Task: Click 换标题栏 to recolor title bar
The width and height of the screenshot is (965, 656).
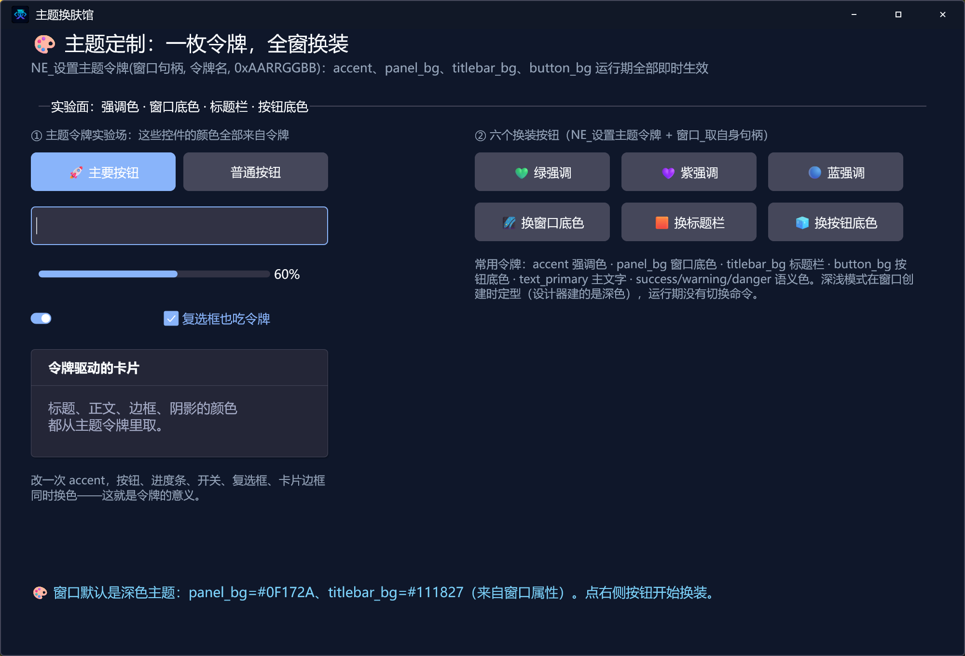Action: coord(689,222)
